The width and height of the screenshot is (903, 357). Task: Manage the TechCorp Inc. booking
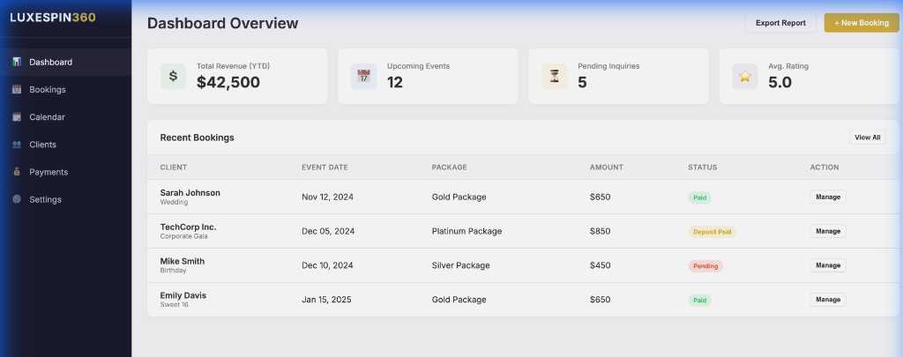pos(828,231)
